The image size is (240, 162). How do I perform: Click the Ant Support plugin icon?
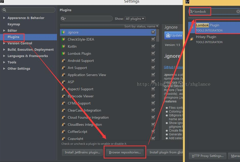pos(63,68)
